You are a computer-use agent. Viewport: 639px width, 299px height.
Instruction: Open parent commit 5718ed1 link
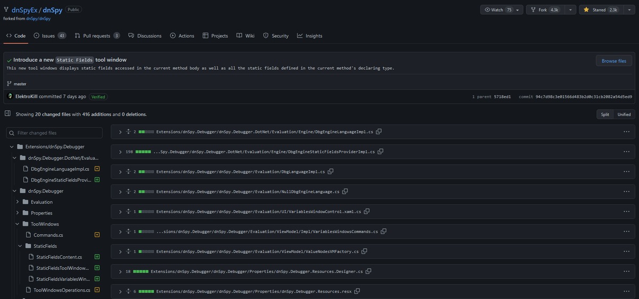pyautogui.click(x=501, y=97)
